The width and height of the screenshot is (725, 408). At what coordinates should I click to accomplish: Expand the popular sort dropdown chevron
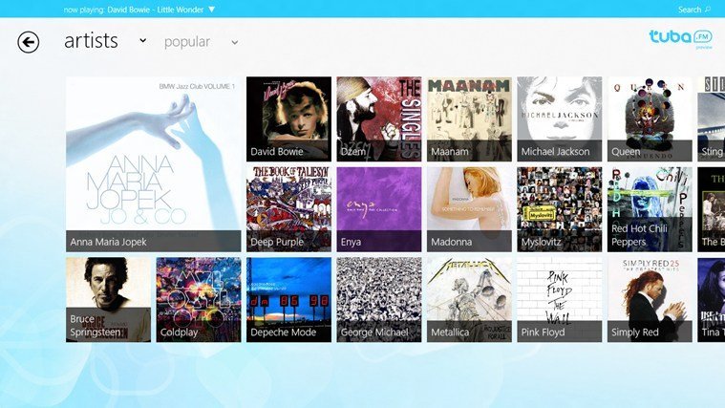(x=235, y=43)
